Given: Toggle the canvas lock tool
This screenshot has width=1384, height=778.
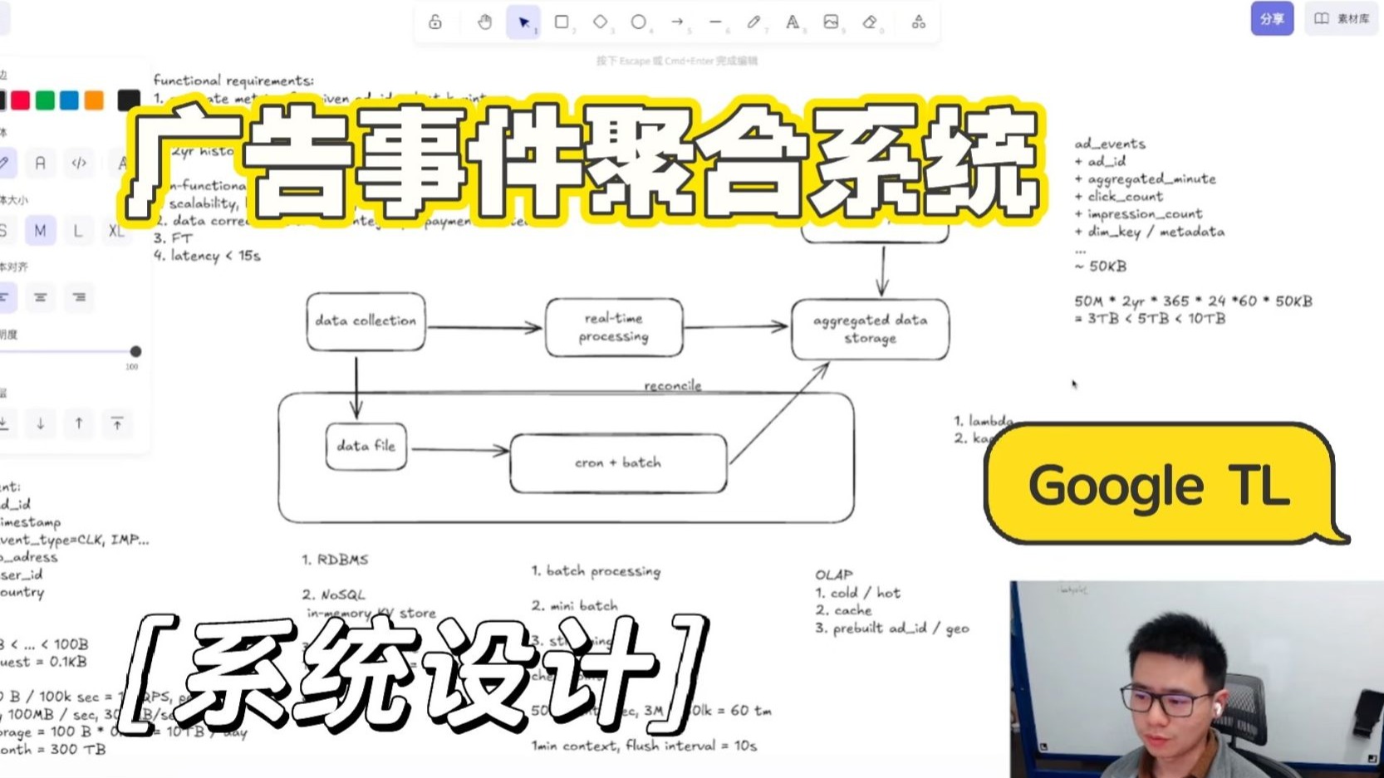Looking at the screenshot, I should click(435, 22).
